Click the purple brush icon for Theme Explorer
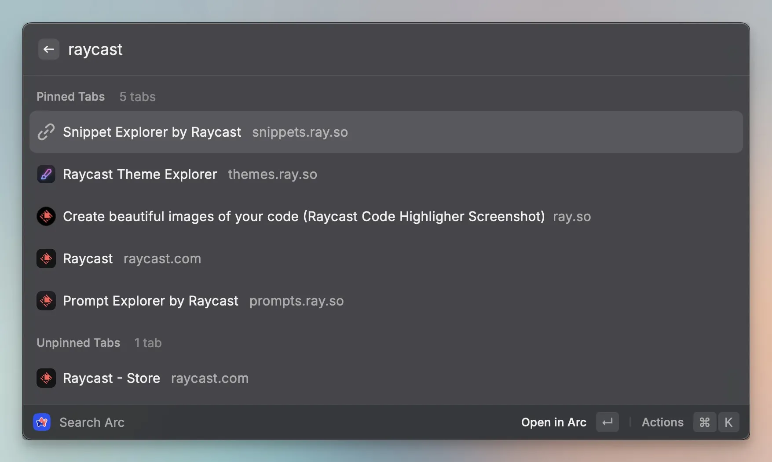 pos(46,174)
